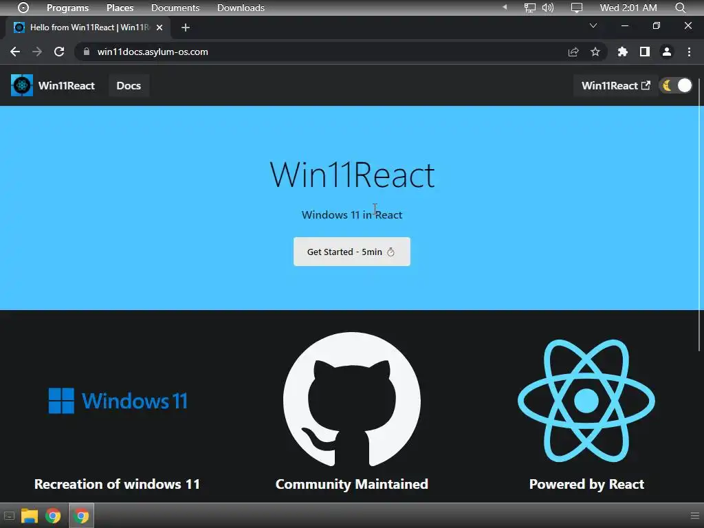The image size is (704, 528).
Task: Click the search magnifier in top panel
Action: click(x=681, y=8)
